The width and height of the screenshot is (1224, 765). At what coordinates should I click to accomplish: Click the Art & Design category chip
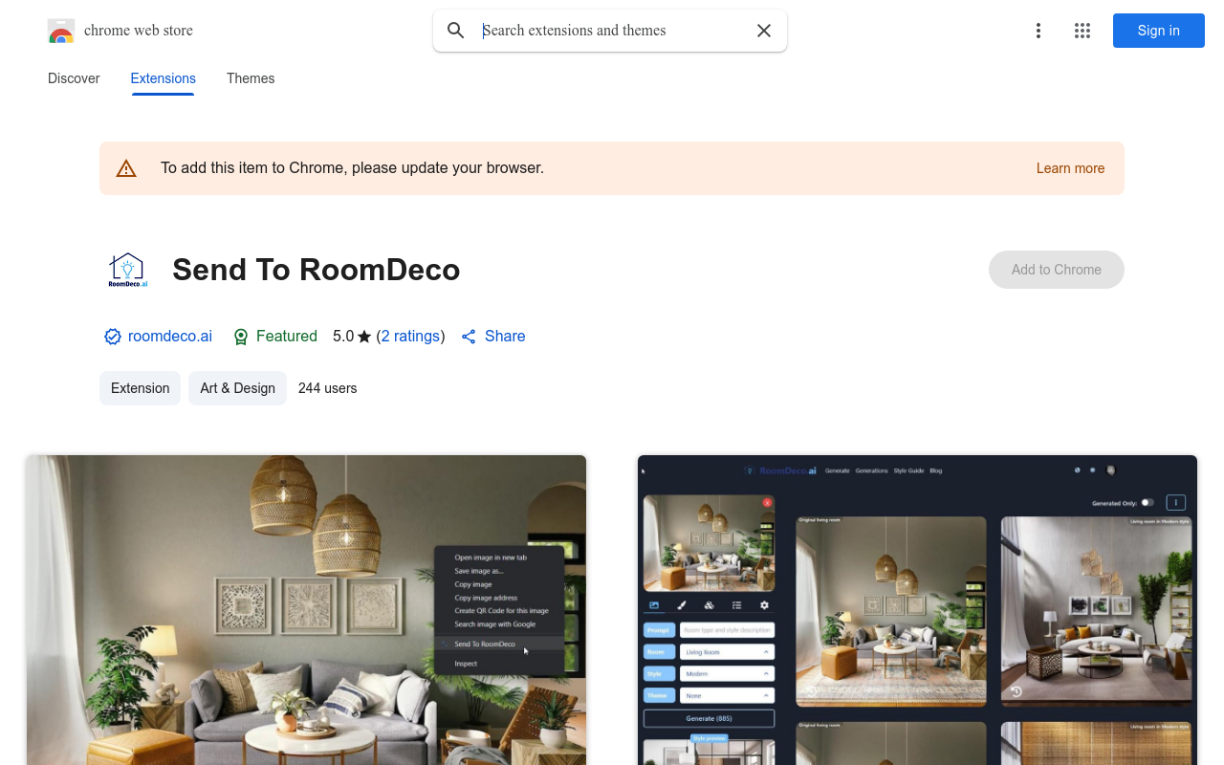point(237,388)
